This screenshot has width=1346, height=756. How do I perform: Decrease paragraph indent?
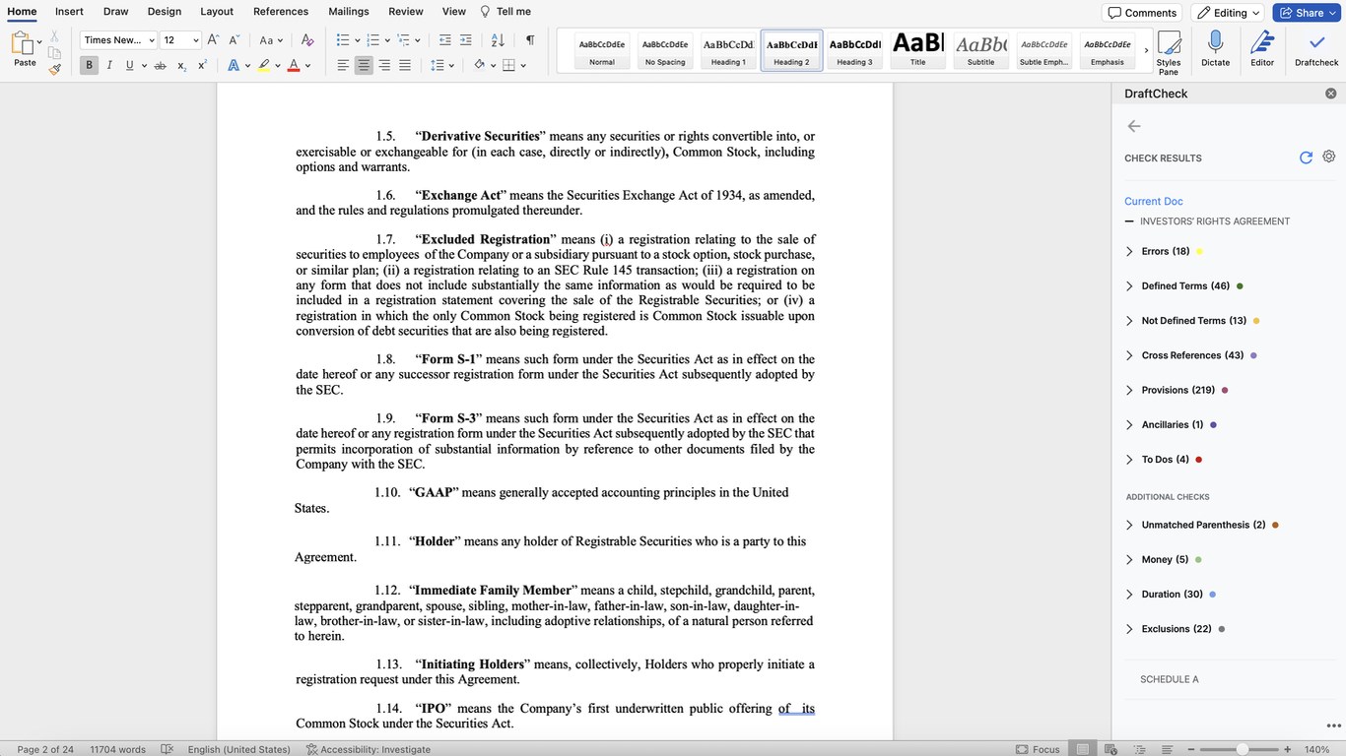click(444, 40)
